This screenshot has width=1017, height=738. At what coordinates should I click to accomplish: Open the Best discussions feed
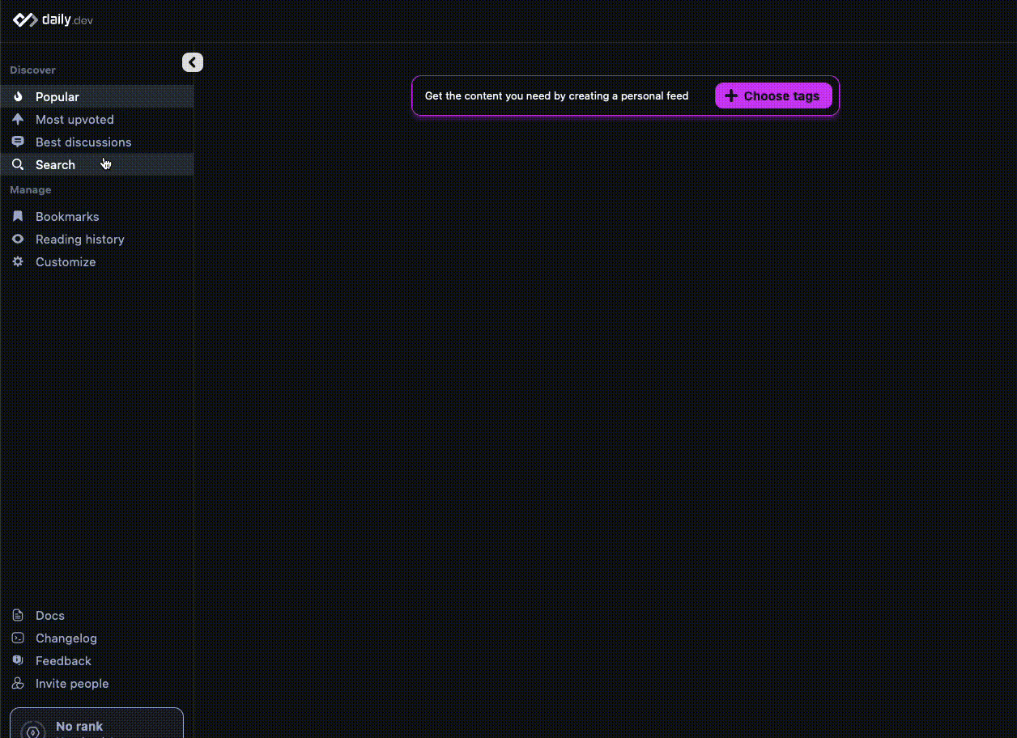click(x=96, y=142)
